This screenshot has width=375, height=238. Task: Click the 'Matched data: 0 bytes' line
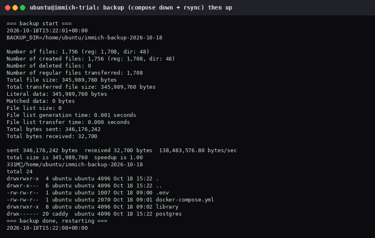point(41,101)
